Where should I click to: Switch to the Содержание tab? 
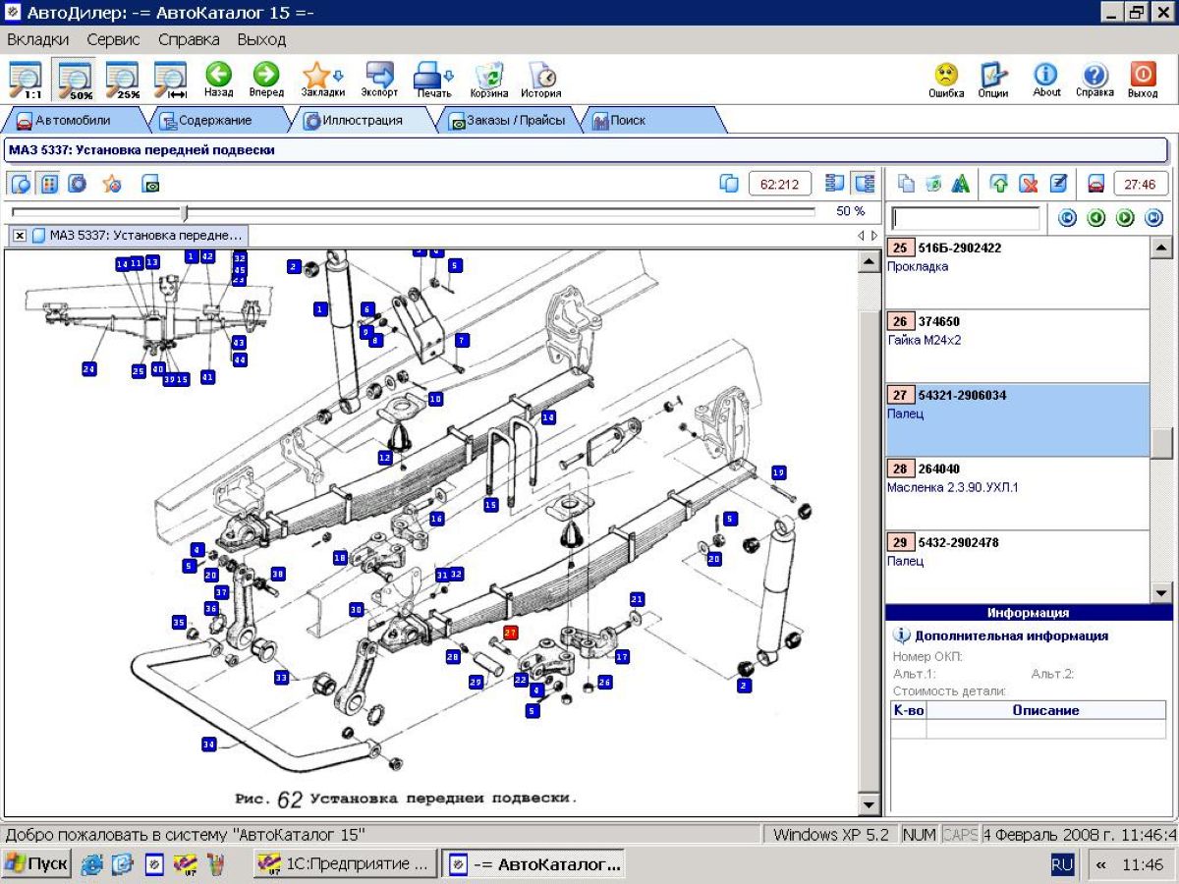[213, 120]
